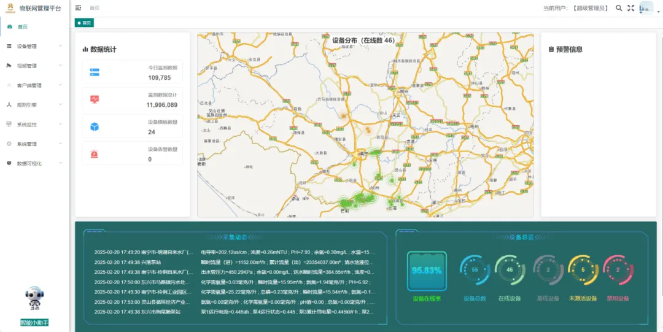Switch to the green 首页 tab
Screen dimensions: 663x332
pos(84,23)
